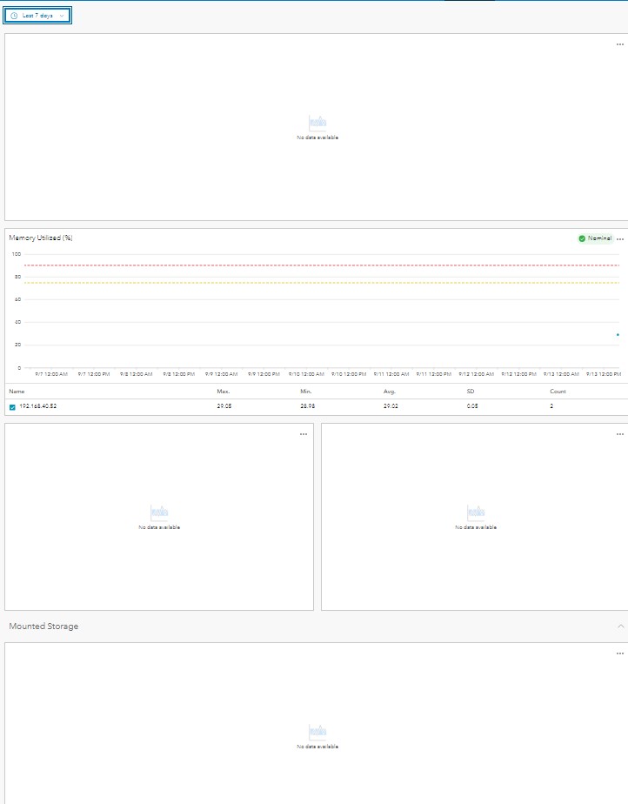
Task: Click the Avg. value 29.02
Action: (391, 406)
